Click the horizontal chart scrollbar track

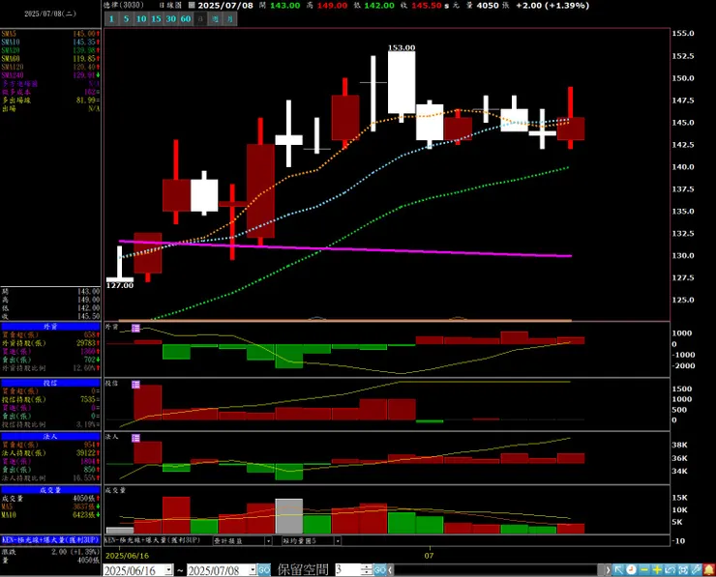(498, 570)
